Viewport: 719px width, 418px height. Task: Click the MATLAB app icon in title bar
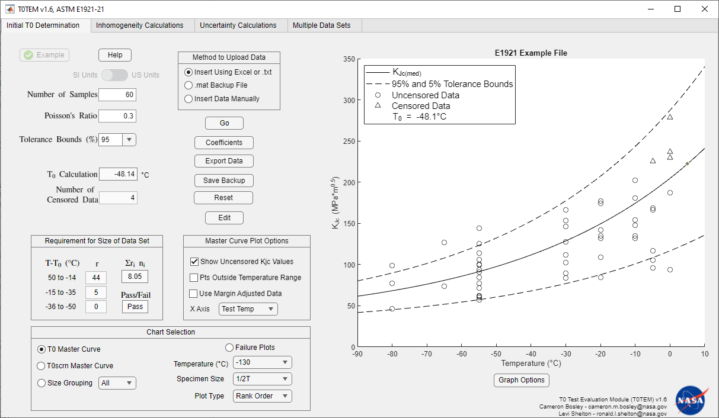point(10,9)
